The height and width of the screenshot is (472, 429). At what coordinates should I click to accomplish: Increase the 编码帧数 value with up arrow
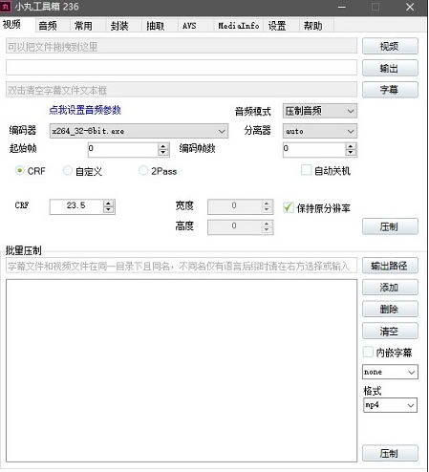click(x=351, y=146)
